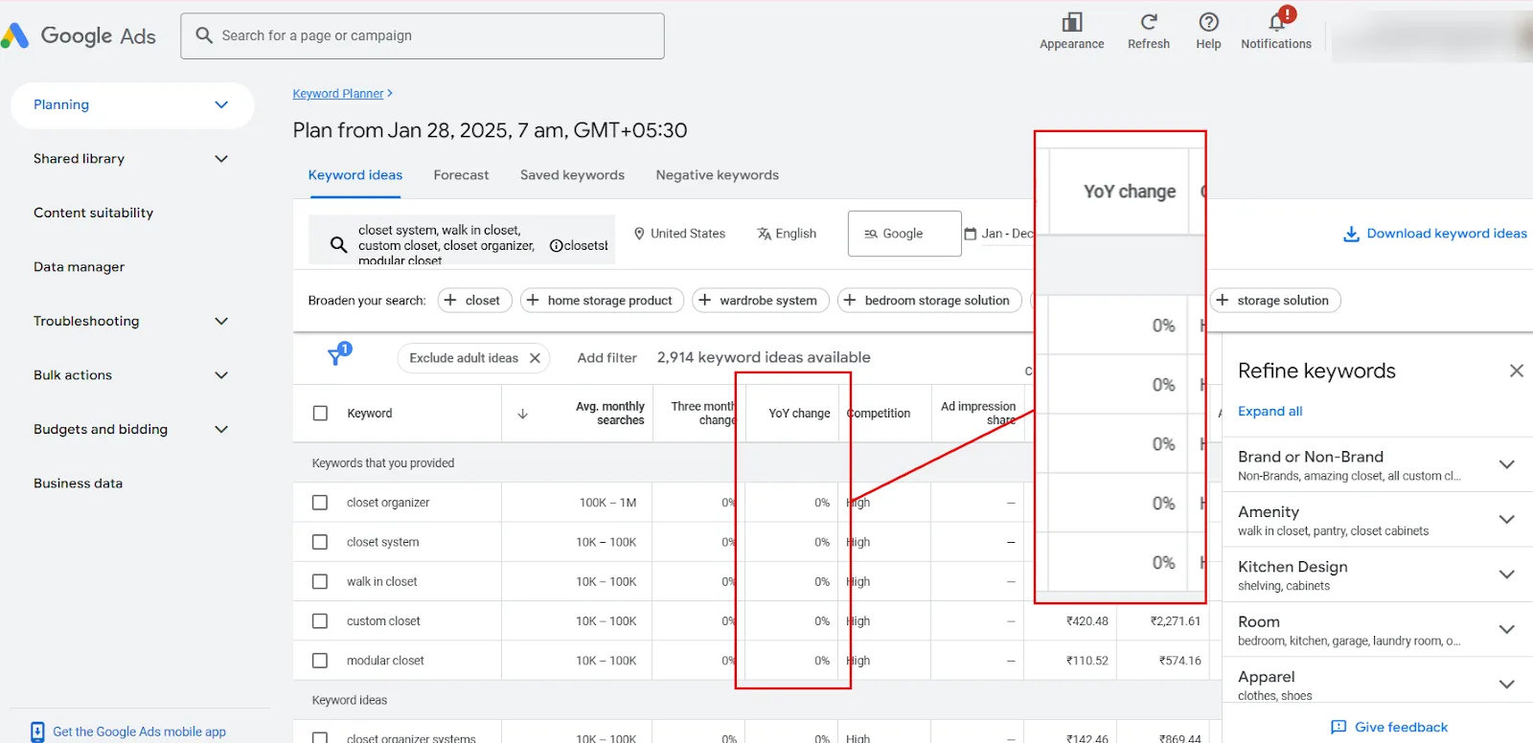Expand the Apparel refine group
This screenshot has width=1533, height=743.
[x=1506, y=685]
